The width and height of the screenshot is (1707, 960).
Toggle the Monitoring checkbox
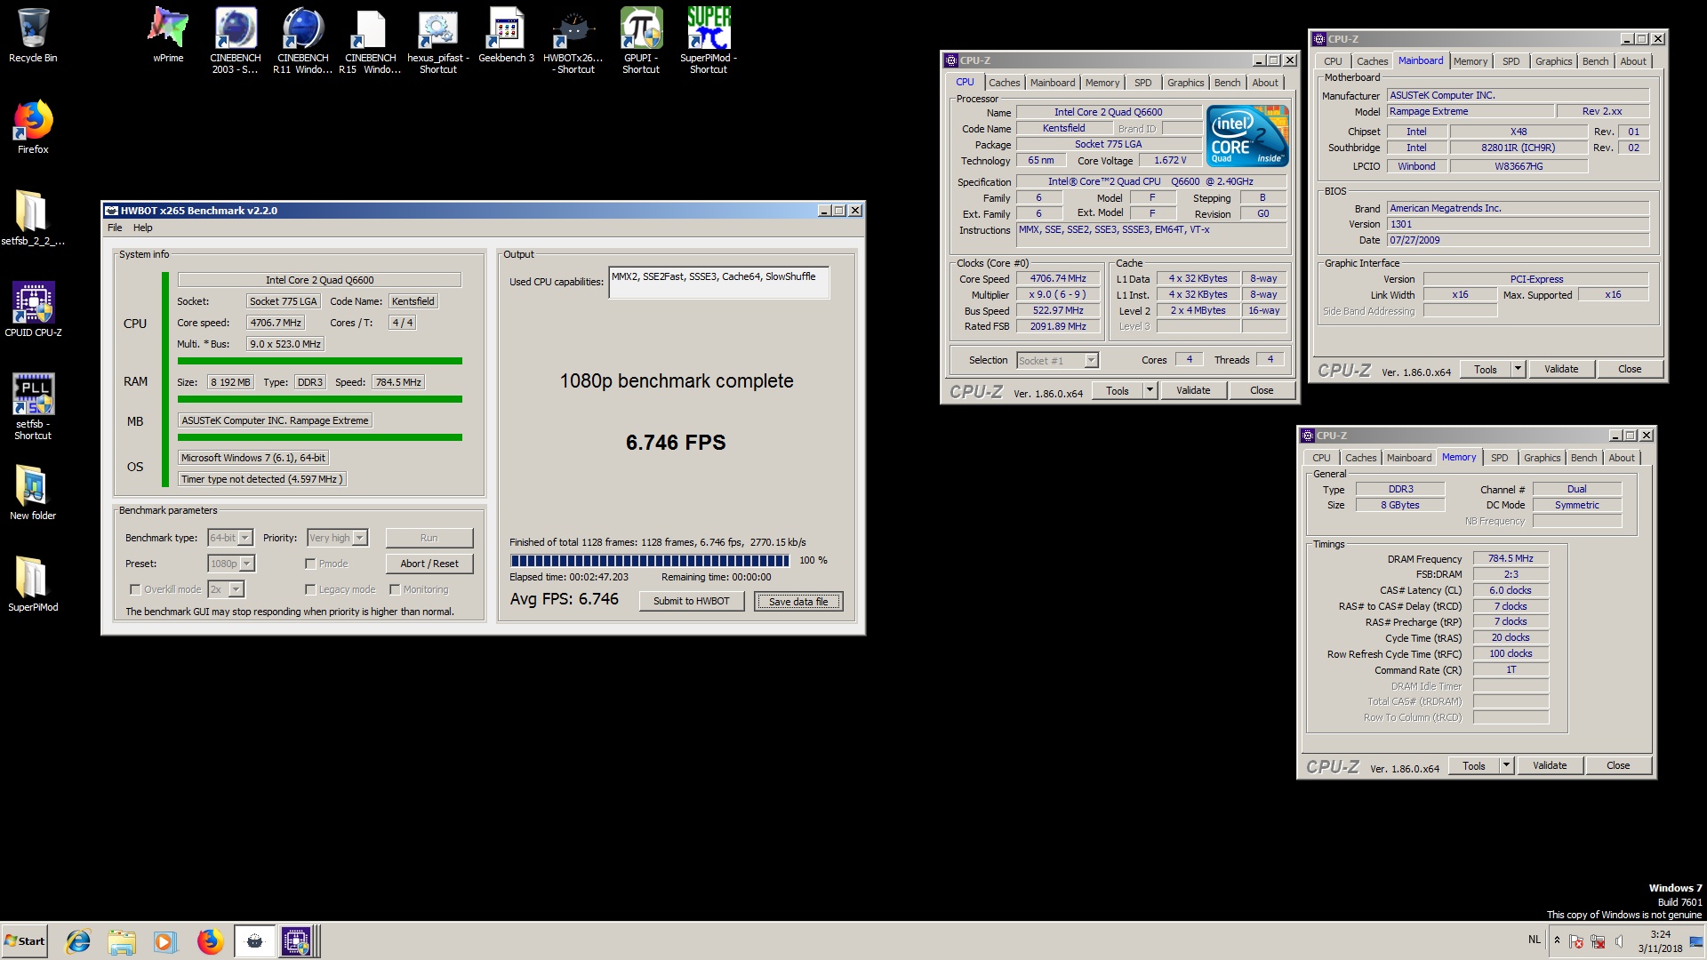(x=395, y=589)
